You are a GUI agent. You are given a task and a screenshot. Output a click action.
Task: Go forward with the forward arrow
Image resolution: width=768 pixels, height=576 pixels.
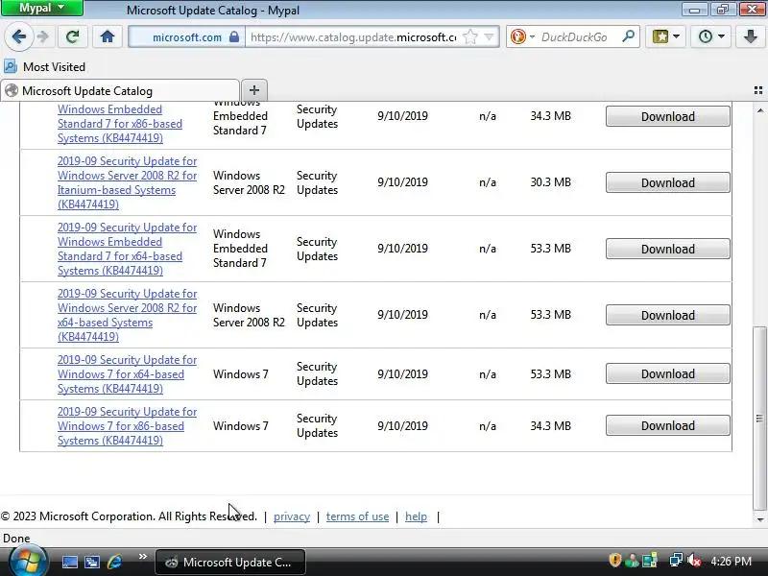click(43, 36)
